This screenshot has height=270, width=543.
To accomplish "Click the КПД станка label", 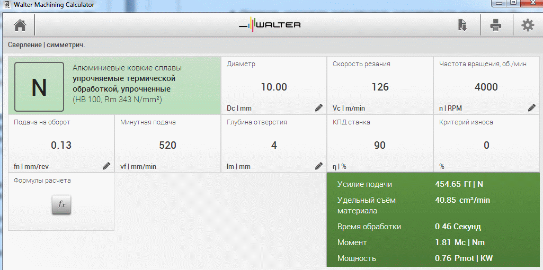I will [351, 122].
